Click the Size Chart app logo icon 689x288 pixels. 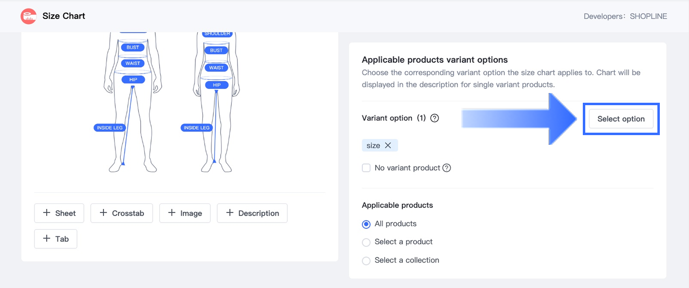point(28,16)
